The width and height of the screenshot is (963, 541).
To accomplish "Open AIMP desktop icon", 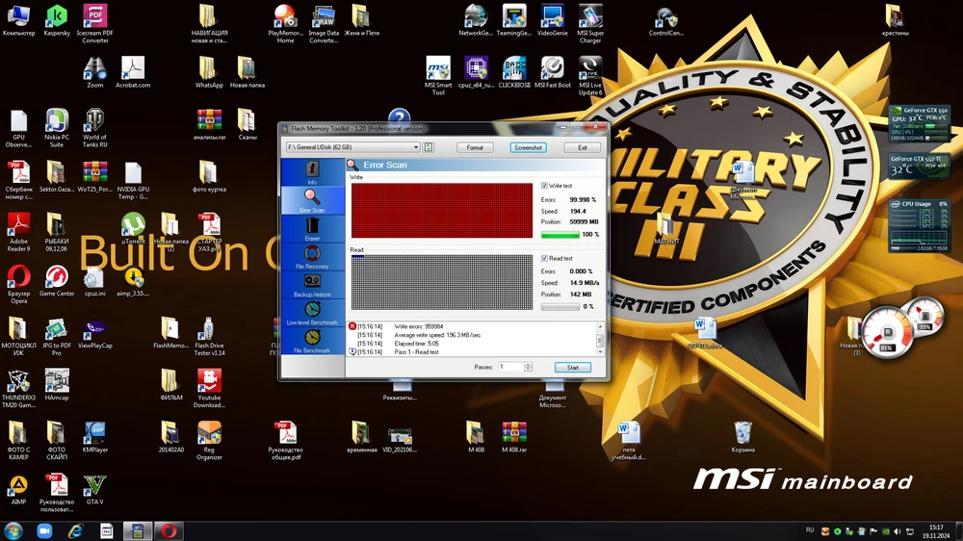I will (18, 489).
